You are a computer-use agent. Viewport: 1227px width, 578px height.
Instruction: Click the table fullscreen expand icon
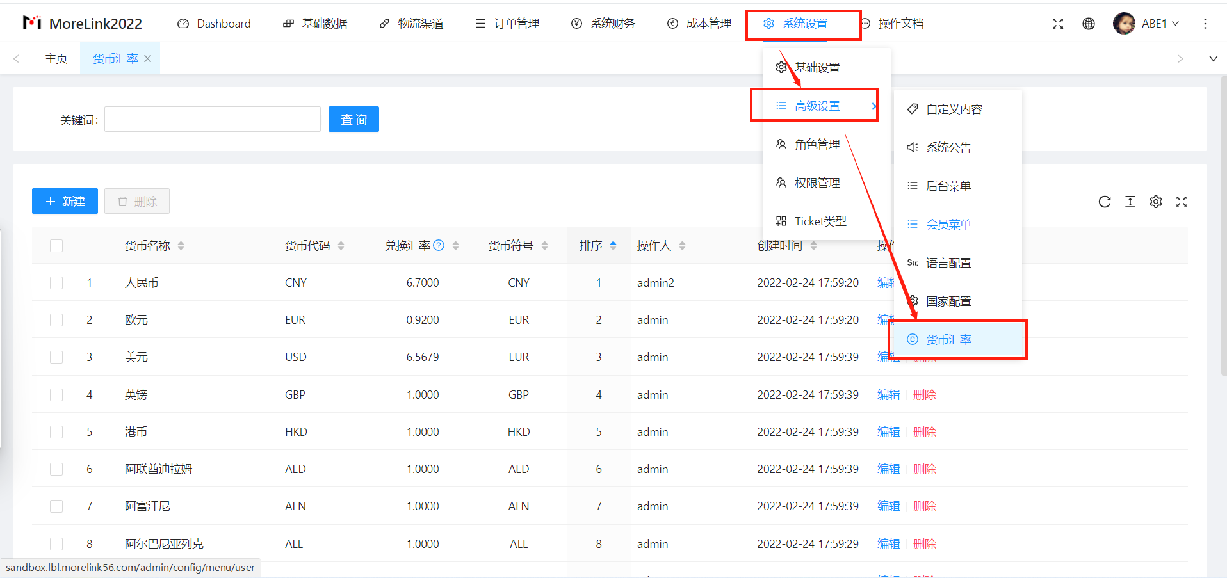(x=1181, y=202)
